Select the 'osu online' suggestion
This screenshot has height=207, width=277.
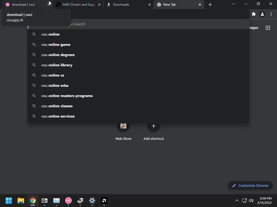coord(138,34)
